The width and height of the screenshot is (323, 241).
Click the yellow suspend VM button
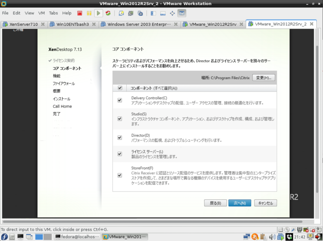point(89,13)
